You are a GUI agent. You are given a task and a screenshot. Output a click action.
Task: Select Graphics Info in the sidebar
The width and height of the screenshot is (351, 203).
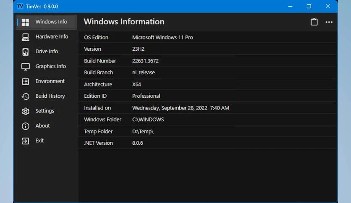pyautogui.click(x=50, y=66)
